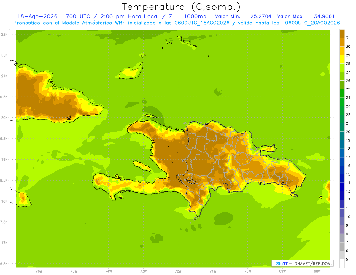Click the colorbar label "30"
Screen dimensions: 356x275
click(x=348, y=47)
